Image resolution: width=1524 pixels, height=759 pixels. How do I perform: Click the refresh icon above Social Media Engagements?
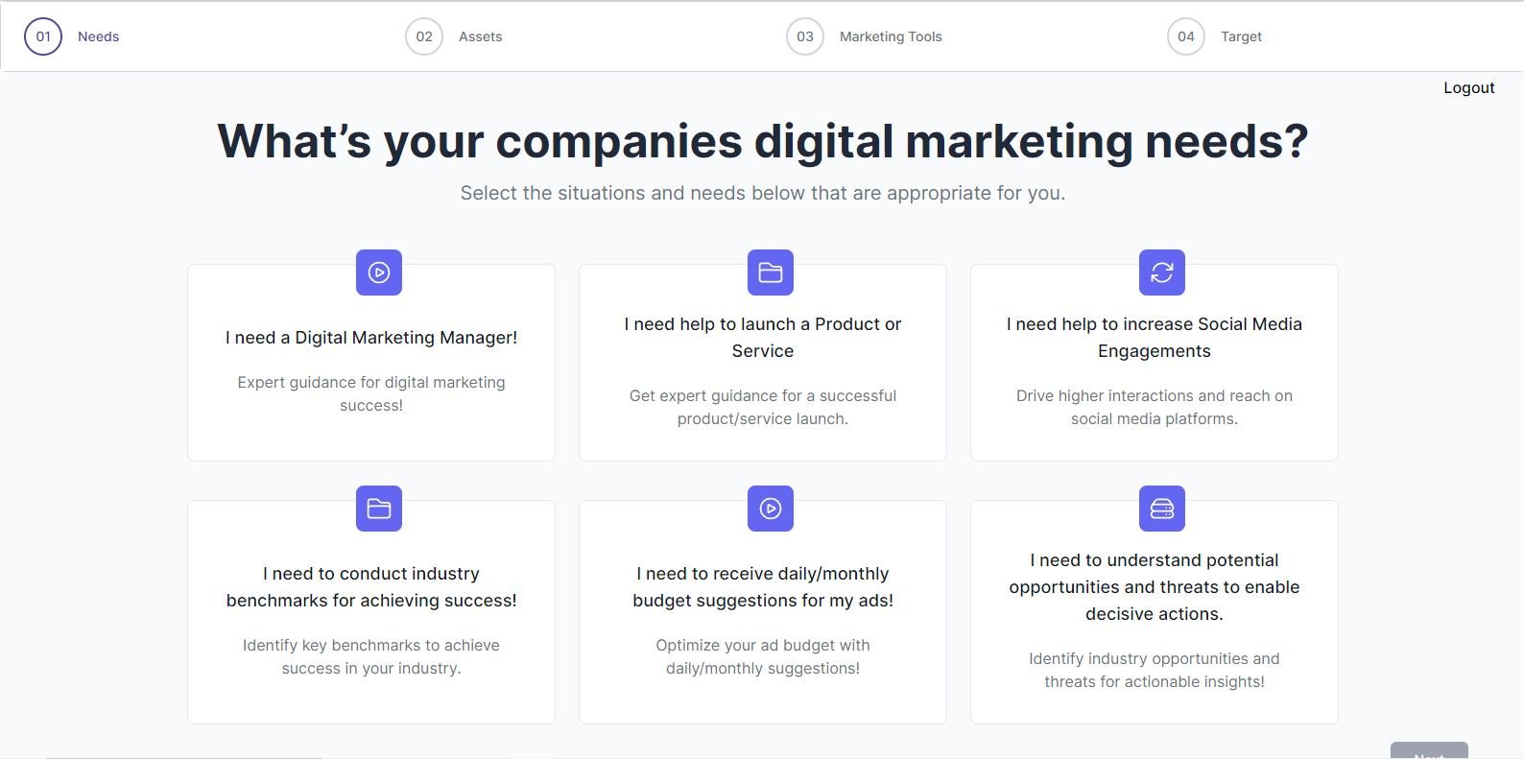pyautogui.click(x=1162, y=273)
